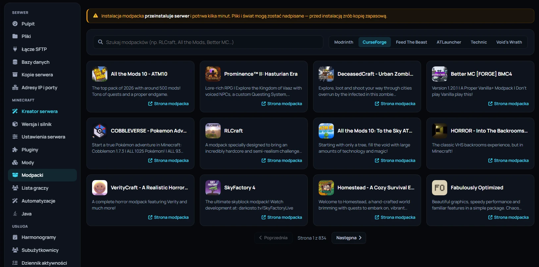Screen dimensions: 539x267
Task: Select the Prominence II: Hasturian Era thumbnail
Action: [x=213, y=74]
